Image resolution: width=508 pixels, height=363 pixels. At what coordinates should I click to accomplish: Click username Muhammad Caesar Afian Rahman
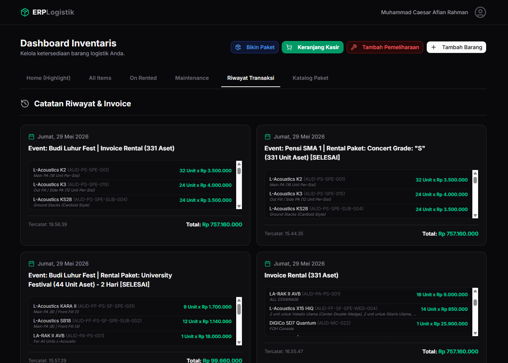[424, 12]
